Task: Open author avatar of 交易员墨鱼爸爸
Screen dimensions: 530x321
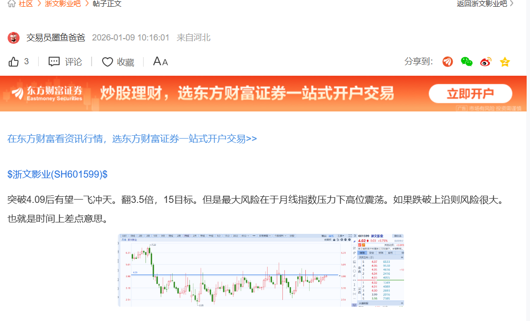Action: 13,38
